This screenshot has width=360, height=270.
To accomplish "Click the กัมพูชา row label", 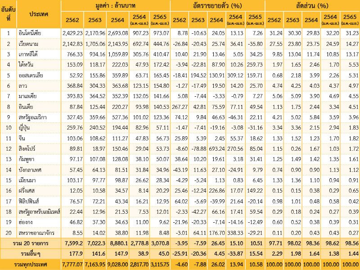I will [27, 159].
